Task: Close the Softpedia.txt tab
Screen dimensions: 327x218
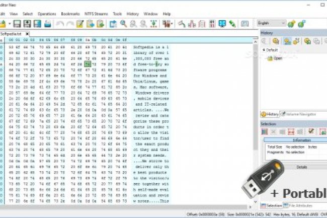Action: click(27, 34)
